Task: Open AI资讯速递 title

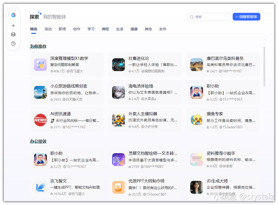Action: [60, 114]
